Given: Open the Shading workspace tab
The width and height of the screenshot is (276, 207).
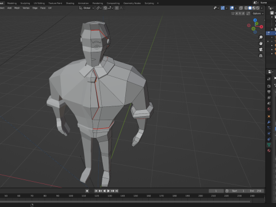Looking at the screenshot, I should tap(70, 3).
